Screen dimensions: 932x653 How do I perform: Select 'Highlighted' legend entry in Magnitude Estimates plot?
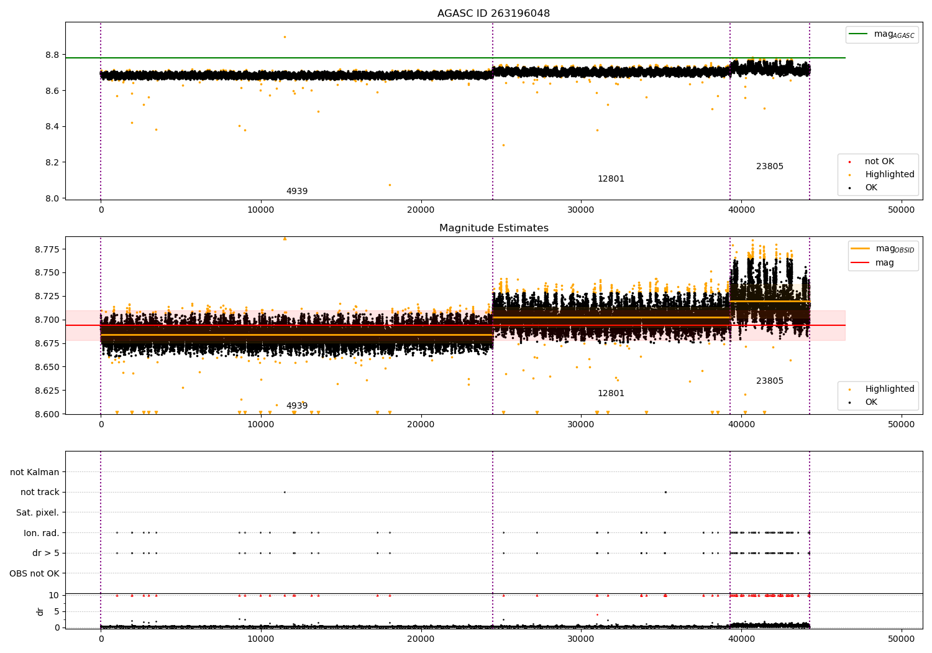pyautogui.click(x=889, y=389)
